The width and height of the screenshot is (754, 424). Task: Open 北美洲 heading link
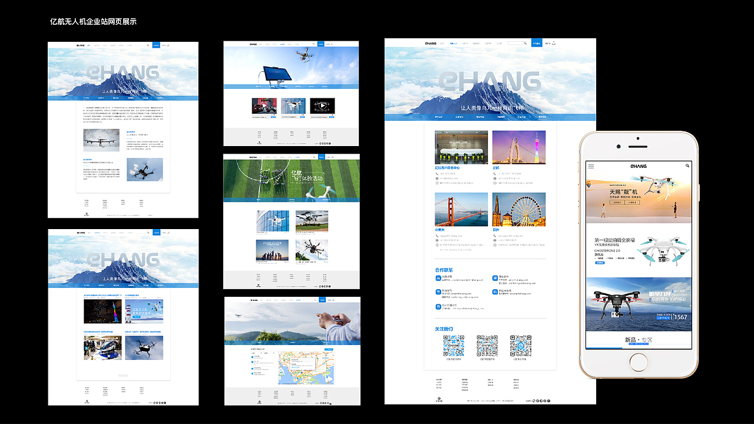tap(439, 230)
